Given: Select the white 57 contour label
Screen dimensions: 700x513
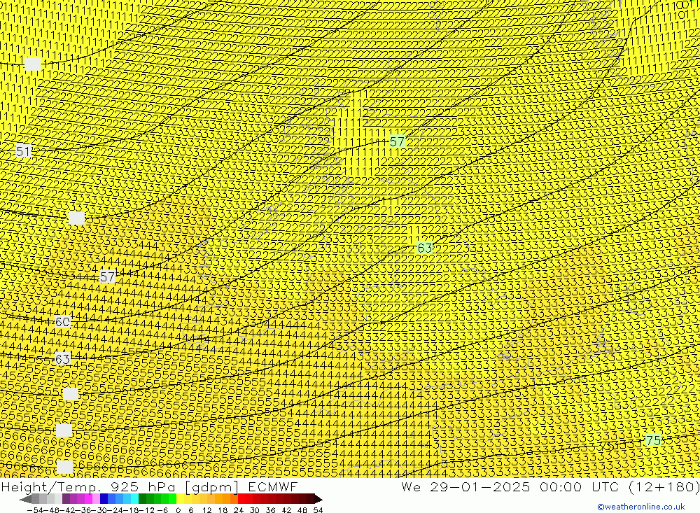Looking at the screenshot, I should click(x=107, y=277).
